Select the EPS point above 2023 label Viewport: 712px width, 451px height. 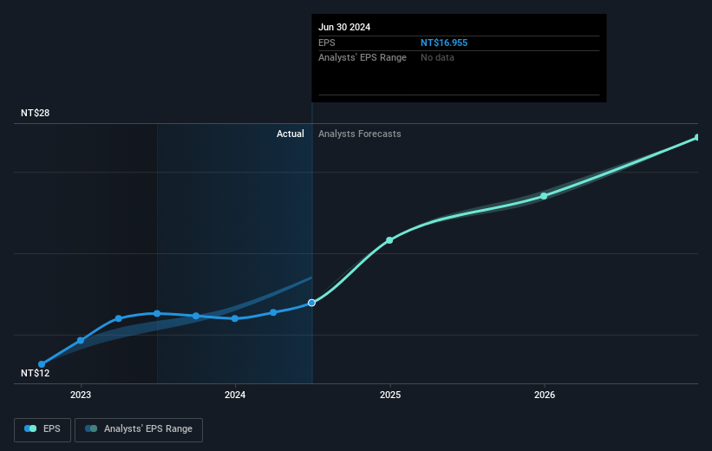pyautogui.click(x=81, y=341)
